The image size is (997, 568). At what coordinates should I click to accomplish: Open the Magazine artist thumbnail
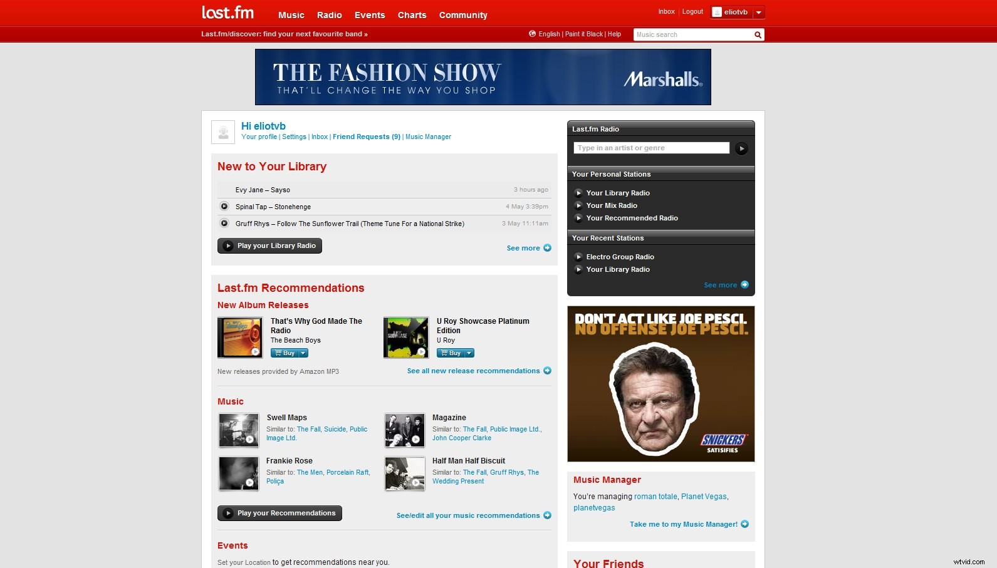[405, 430]
